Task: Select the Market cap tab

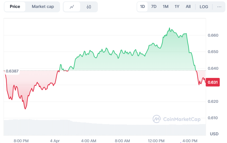Action: [43, 7]
